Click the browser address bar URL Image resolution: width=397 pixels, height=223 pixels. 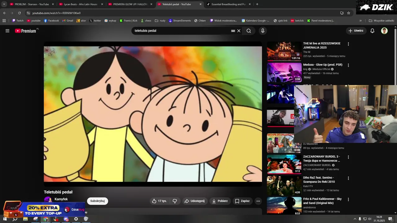56,13
